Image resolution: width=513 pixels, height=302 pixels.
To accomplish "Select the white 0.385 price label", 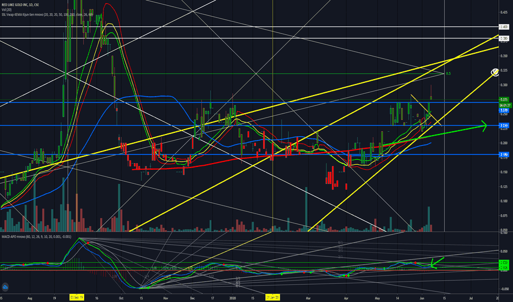I will point(504,38).
